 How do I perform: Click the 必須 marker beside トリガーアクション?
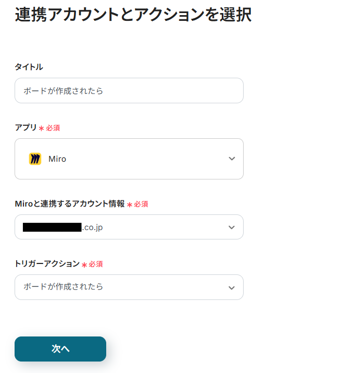tap(96, 264)
